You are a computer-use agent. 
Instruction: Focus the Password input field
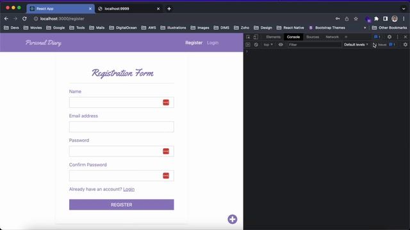[x=121, y=151]
